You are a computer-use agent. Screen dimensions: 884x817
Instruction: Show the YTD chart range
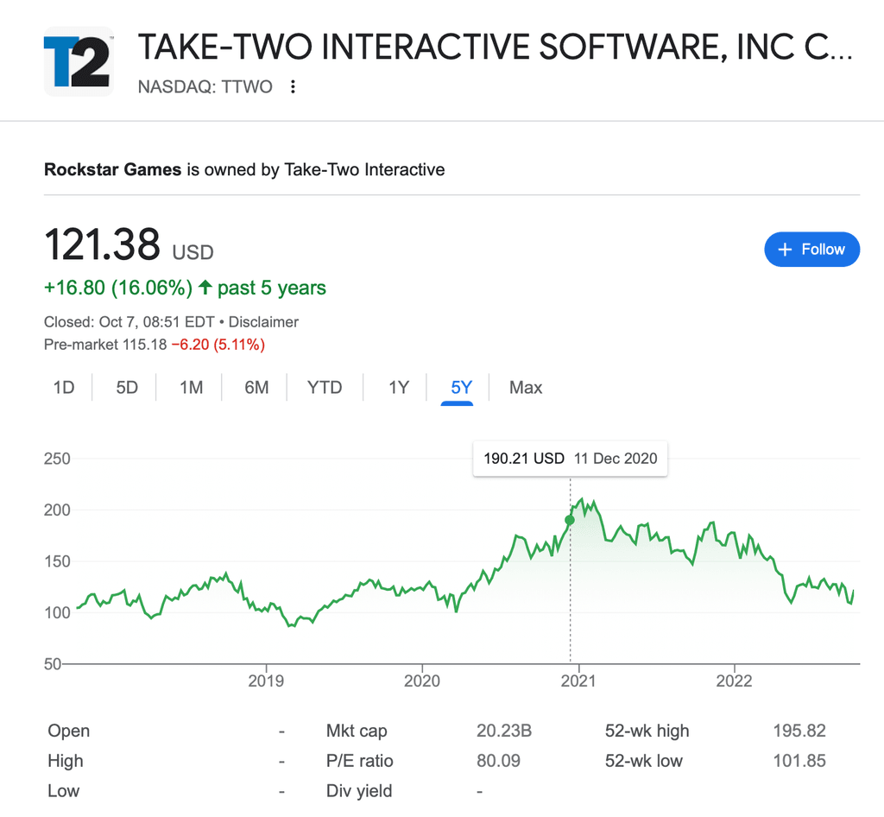point(325,388)
